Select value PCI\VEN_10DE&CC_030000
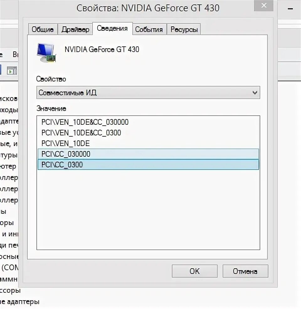 click(x=148, y=122)
